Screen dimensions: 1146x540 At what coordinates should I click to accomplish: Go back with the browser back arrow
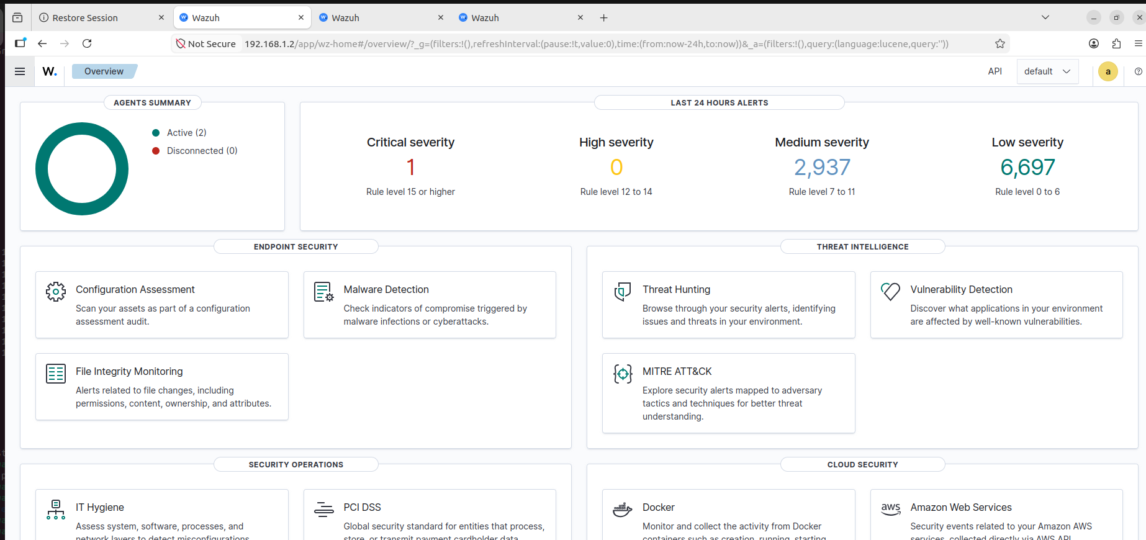42,43
